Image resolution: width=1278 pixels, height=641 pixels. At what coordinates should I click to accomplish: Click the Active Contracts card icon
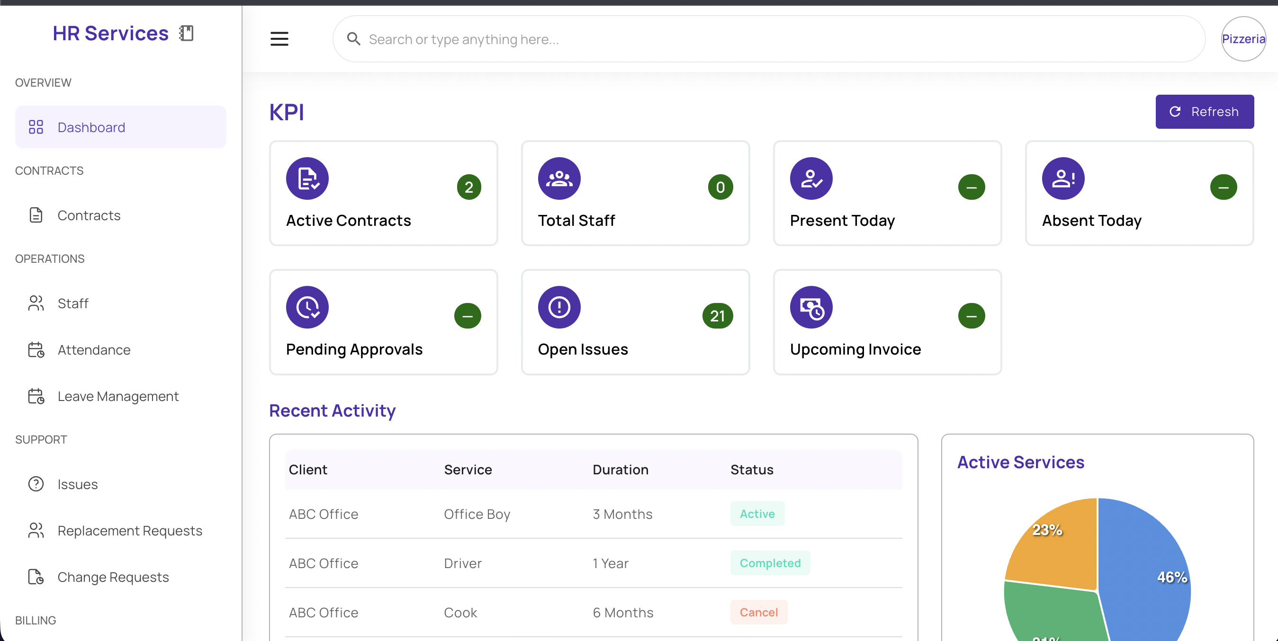click(x=307, y=178)
